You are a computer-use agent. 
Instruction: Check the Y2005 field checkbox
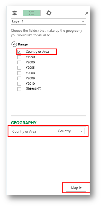(19, 68)
